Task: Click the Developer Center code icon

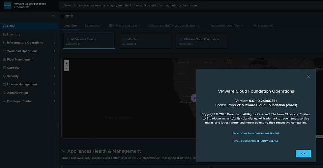Action: [x=5, y=101]
